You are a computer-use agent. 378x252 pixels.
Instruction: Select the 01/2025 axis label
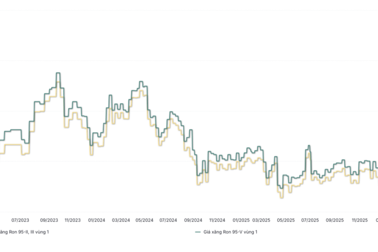(x=241, y=220)
